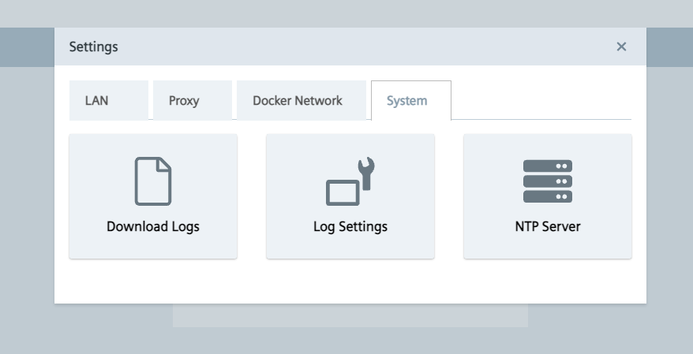Screen dimensions: 693x354
Task: Click the dimmed header band left of dialog
Action: coord(27,47)
